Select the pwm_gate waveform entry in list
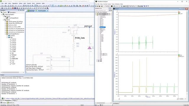189x106 pixels. [x=103, y=54]
